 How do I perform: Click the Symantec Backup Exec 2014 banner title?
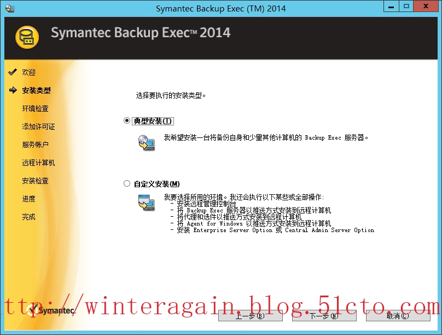(x=141, y=33)
